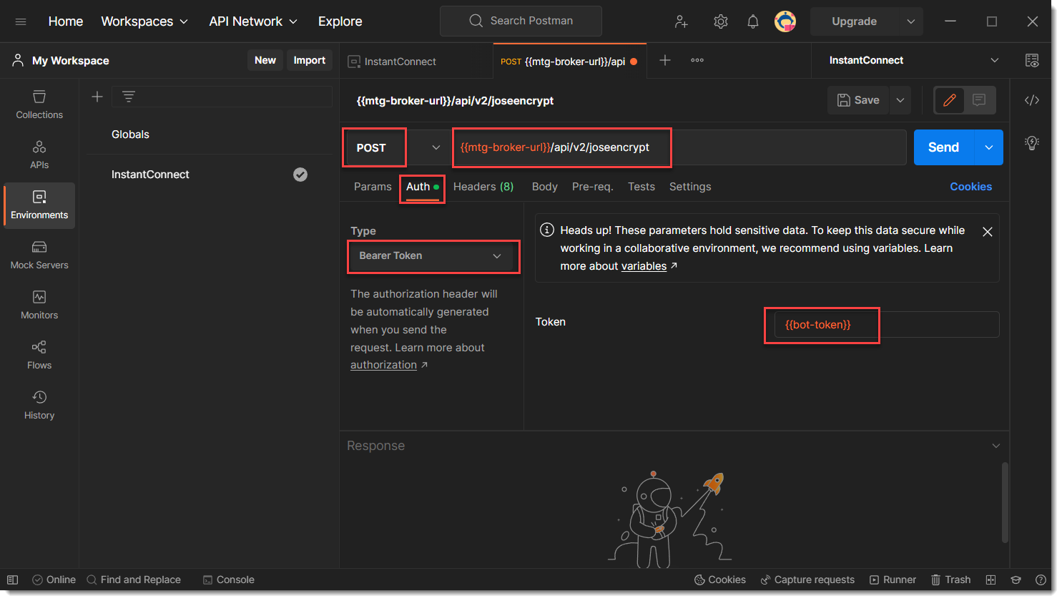Screen dimensions: 1062x601
Task: Toggle the sidebar icon in status bar
Action: tap(12, 580)
